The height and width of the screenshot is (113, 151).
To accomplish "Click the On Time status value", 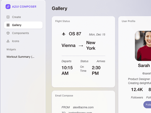I will (x=83, y=69).
